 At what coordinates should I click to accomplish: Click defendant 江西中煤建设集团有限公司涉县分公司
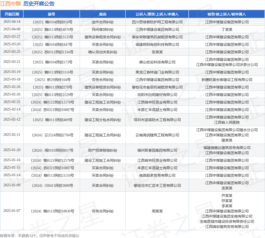(x=227, y=65)
